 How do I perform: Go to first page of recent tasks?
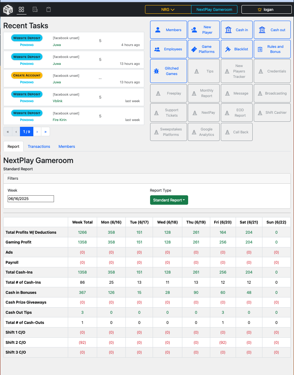tap(8, 132)
